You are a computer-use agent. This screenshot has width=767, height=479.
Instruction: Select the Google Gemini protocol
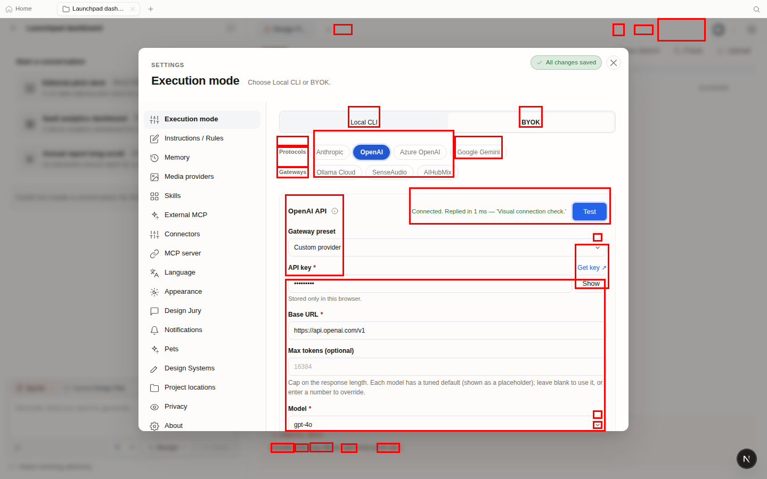478,152
